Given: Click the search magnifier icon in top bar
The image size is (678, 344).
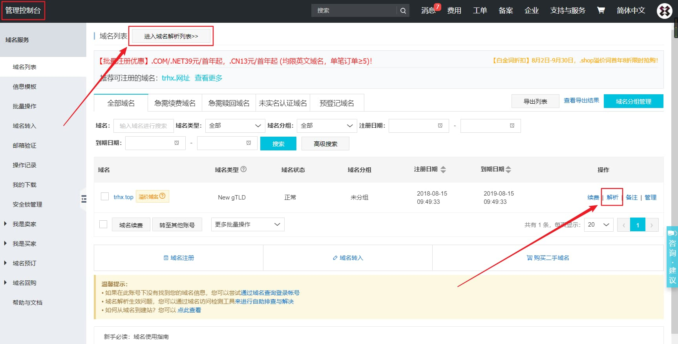Looking at the screenshot, I should 403,11.
